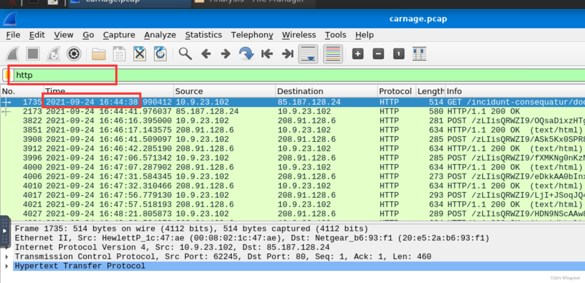Open the Edit menu
Image resolution: width=585 pixels, height=283 pixels.
pyautogui.click(x=37, y=35)
